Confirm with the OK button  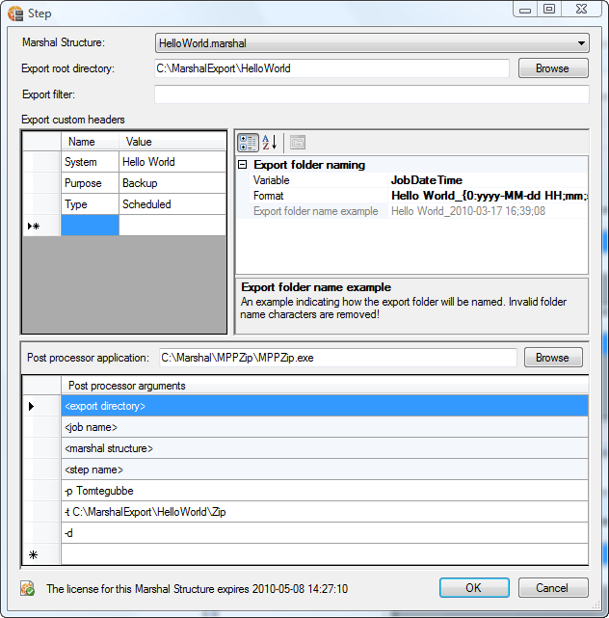[474, 588]
